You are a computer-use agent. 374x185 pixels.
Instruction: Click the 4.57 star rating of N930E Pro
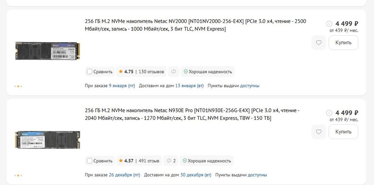point(126,161)
